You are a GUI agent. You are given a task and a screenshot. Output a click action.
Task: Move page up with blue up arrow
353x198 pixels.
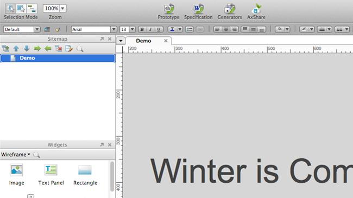[16, 48]
